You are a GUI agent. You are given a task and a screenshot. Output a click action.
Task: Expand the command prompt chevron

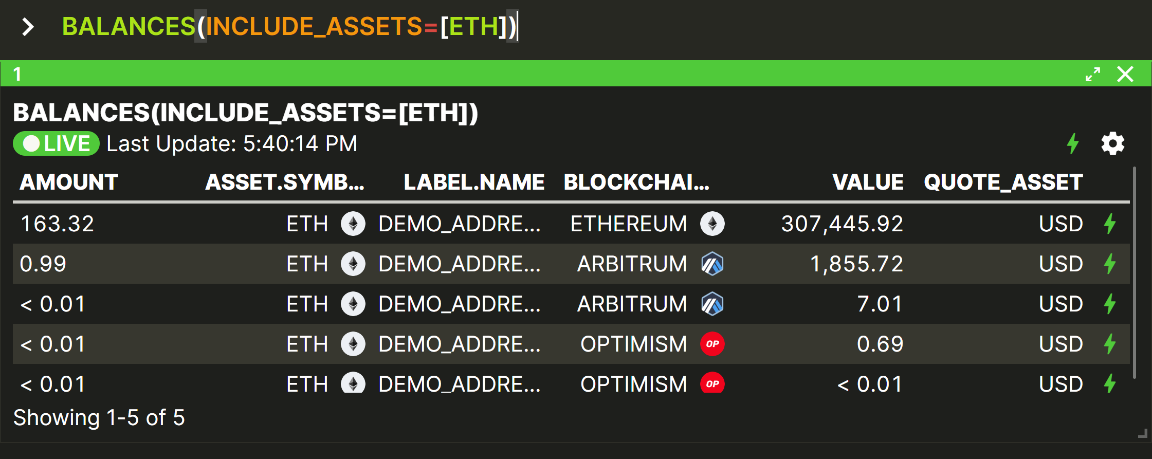pos(28,27)
